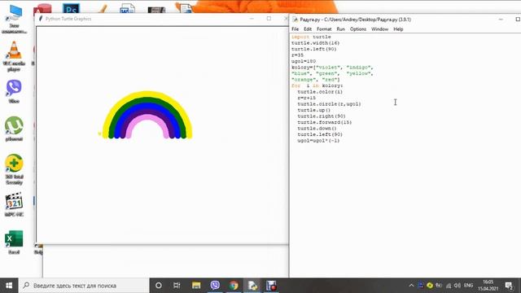The height and width of the screenshot is (293, 521).
Task: Click the taskbar search box
Action: (x=84, y=286)
